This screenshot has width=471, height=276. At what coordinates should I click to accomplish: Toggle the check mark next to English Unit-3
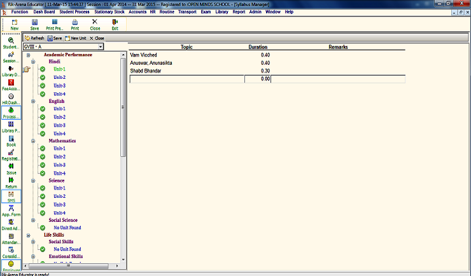coord(43,125)
